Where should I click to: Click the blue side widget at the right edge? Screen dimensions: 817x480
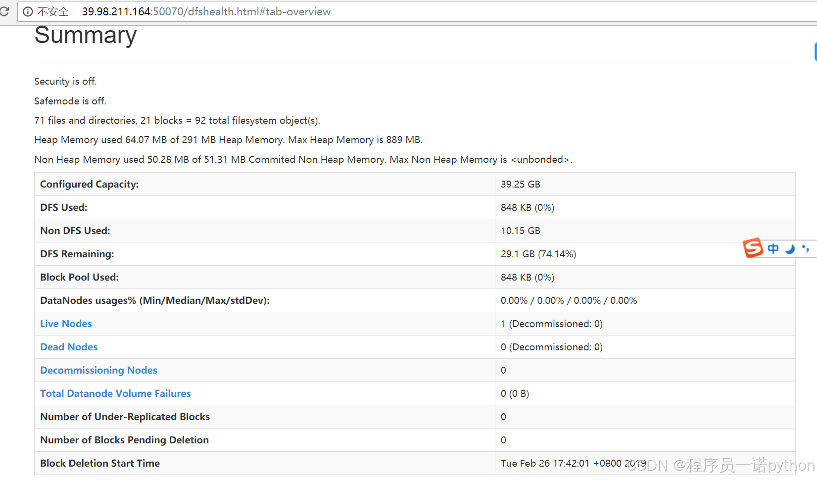[x=815, y=51]
